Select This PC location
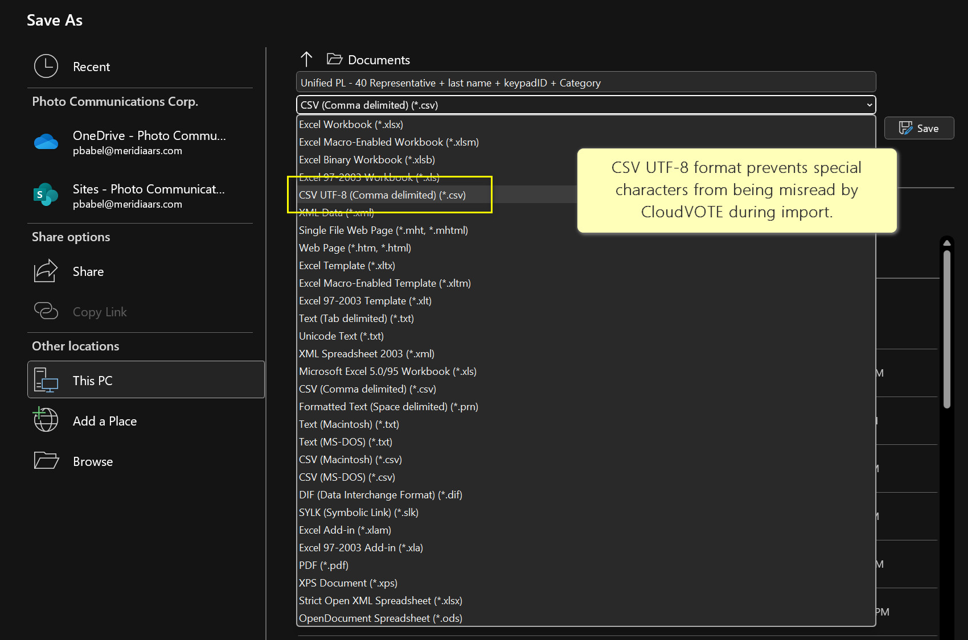 point(146,379)
